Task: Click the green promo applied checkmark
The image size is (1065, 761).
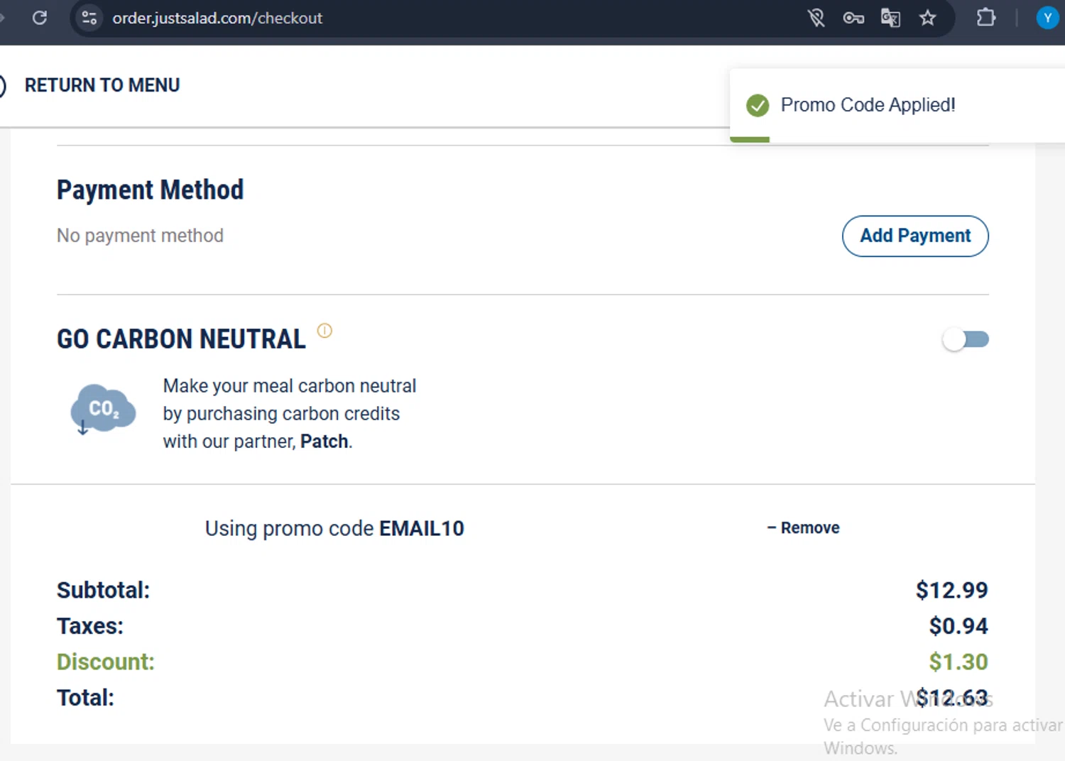Action: [758, 106]
